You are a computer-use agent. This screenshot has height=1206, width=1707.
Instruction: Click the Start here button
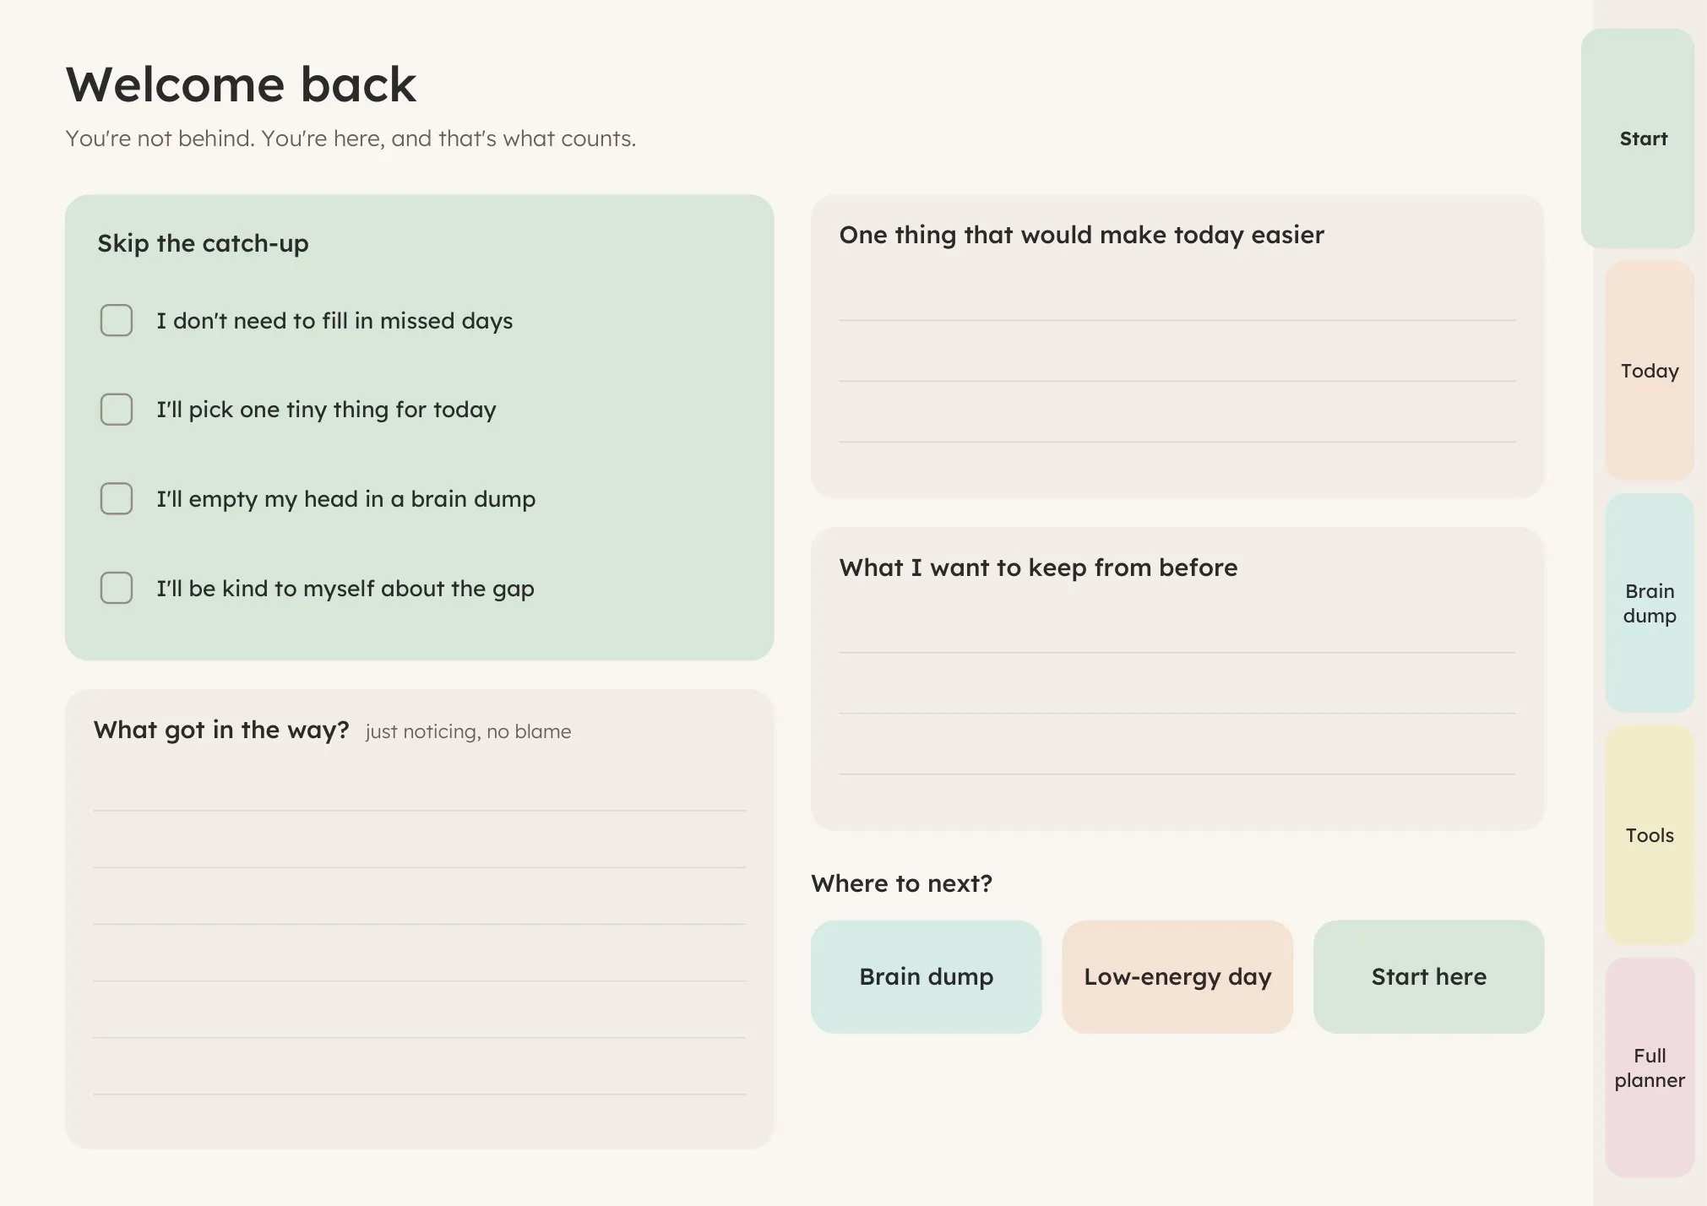[x=1428, y=977]
